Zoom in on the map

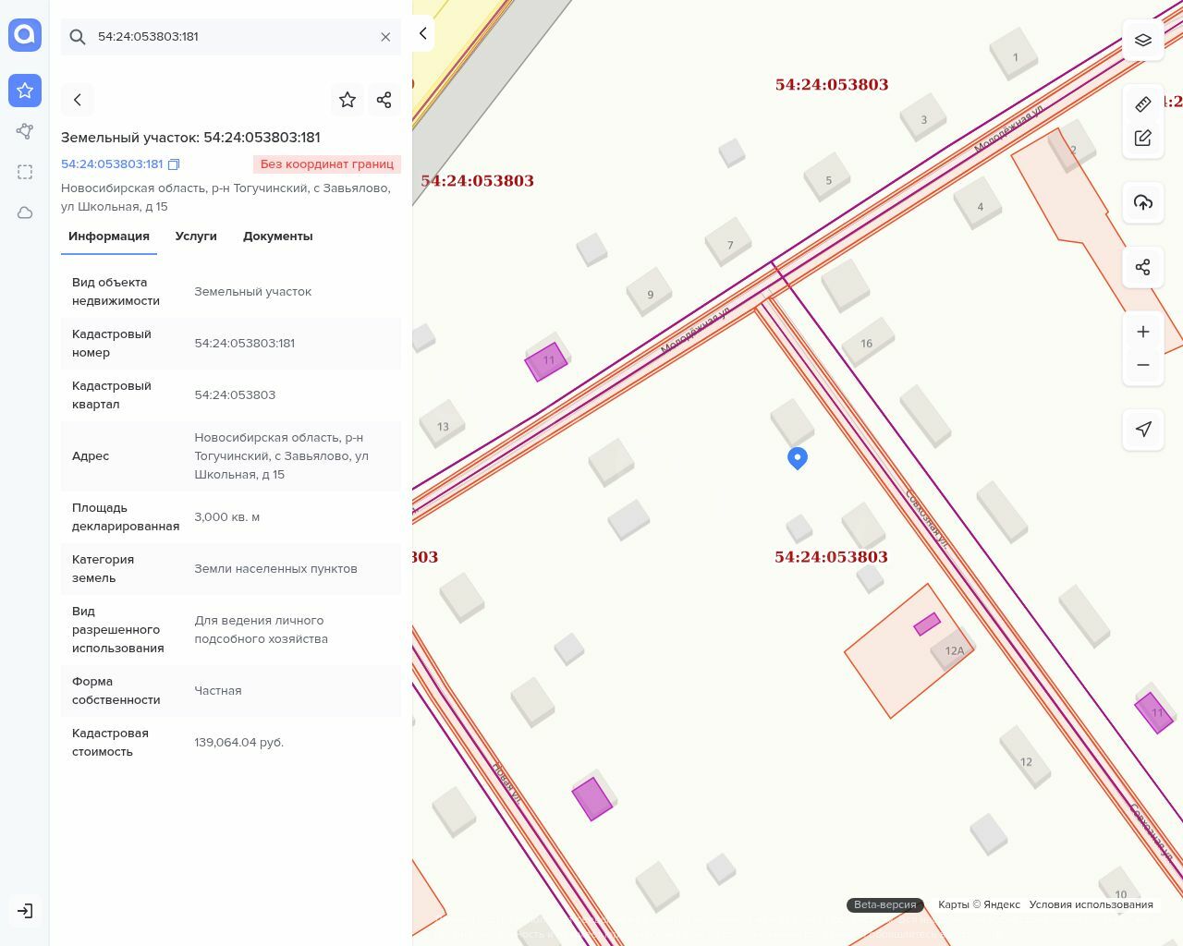1142,332
